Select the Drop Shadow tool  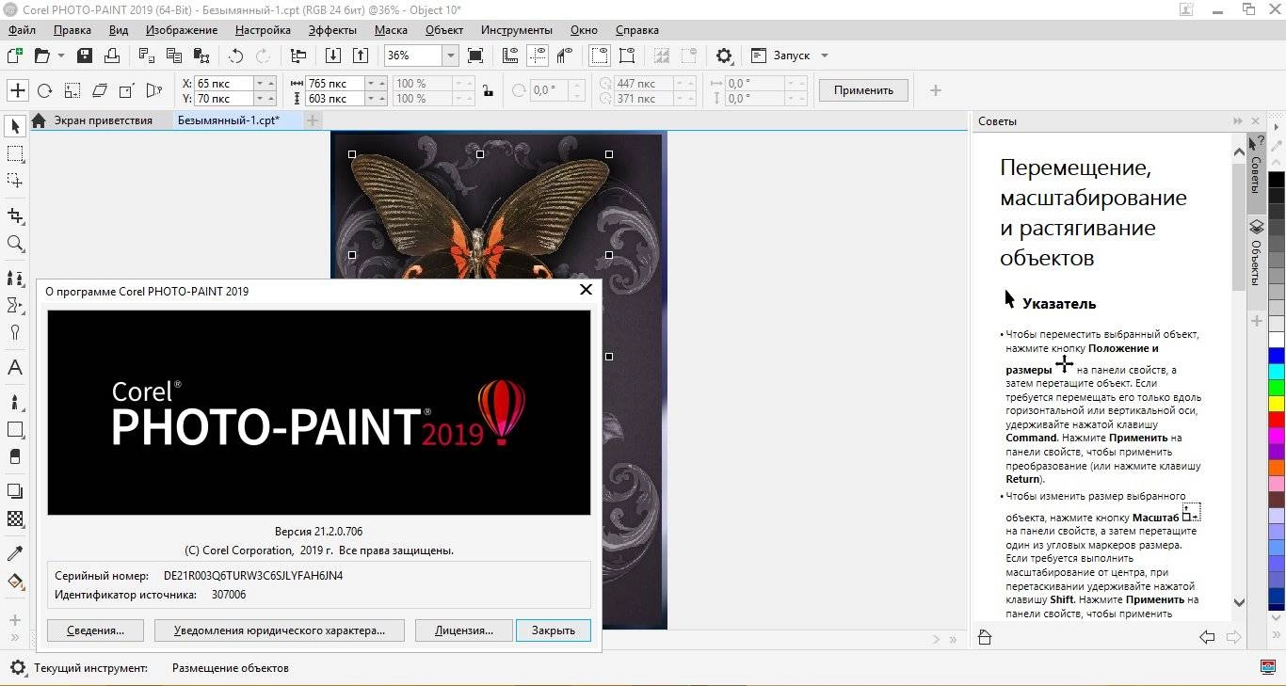15,490
